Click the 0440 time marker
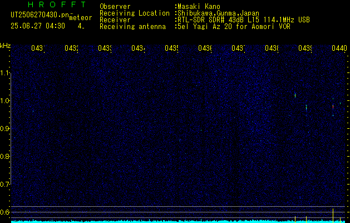The width and height of the screenshot is (350, 223). point(339,48)
